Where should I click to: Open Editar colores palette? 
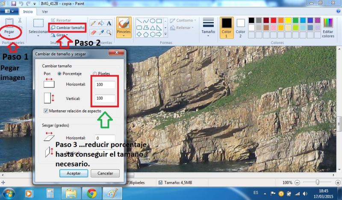[328, 28]
